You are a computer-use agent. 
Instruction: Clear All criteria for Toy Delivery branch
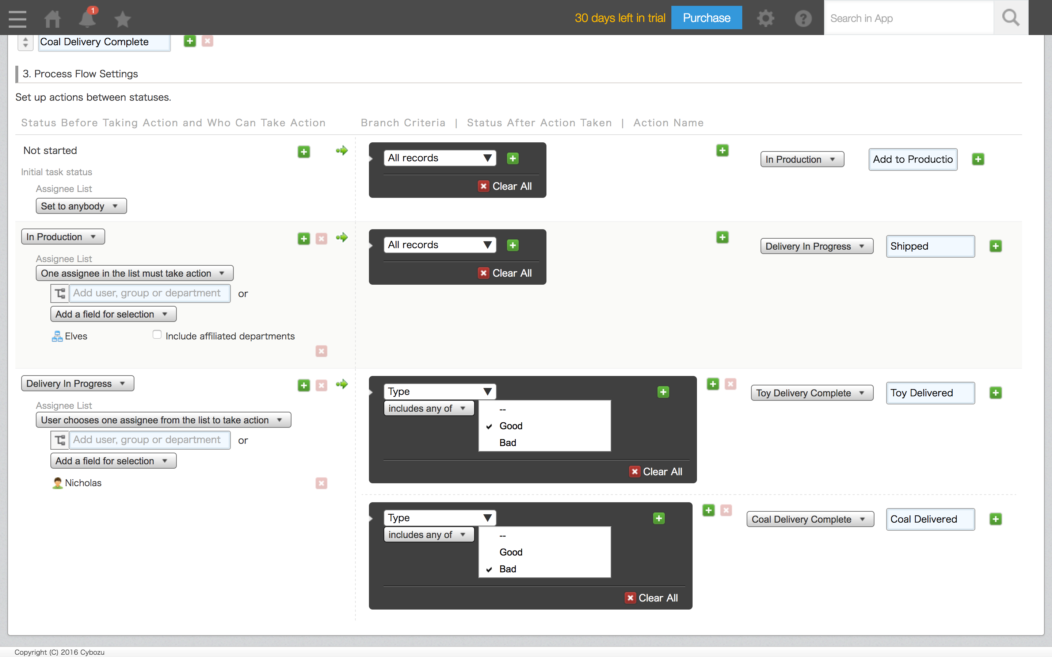pos(656,472)
